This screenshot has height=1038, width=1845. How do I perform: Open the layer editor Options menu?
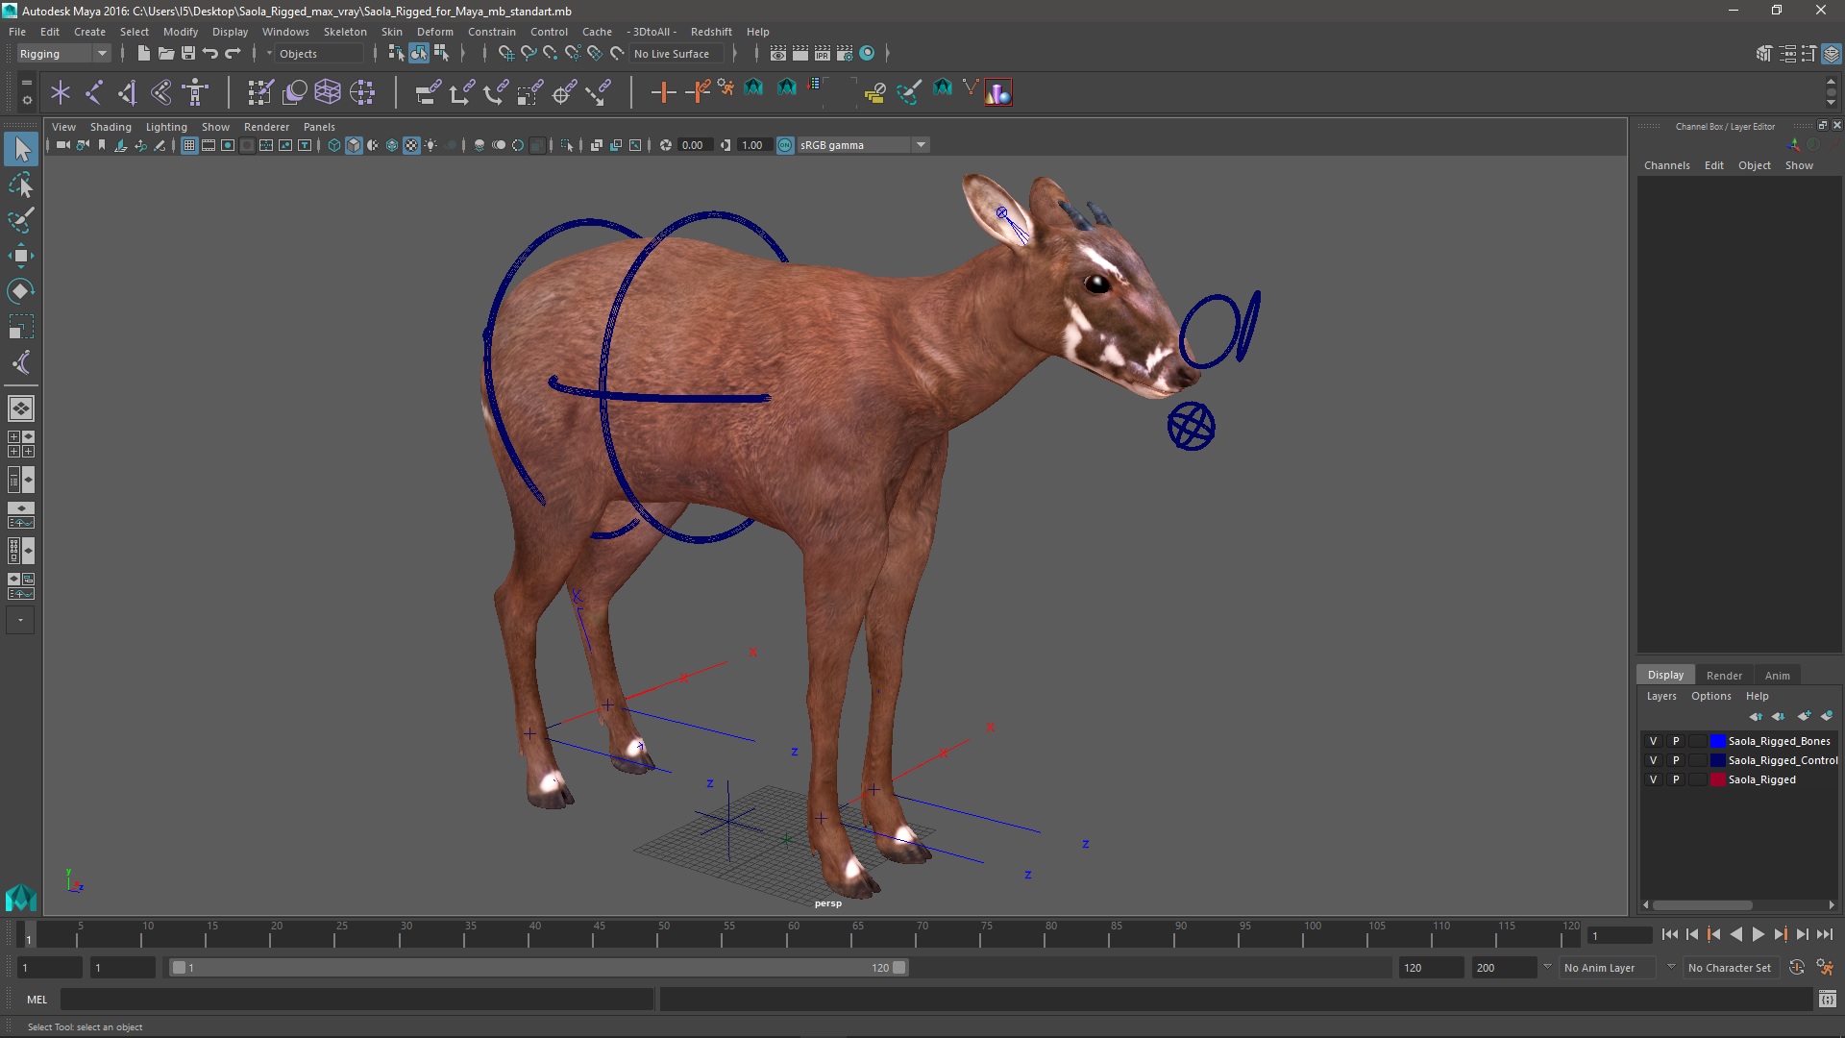(x=1710, y=696)
